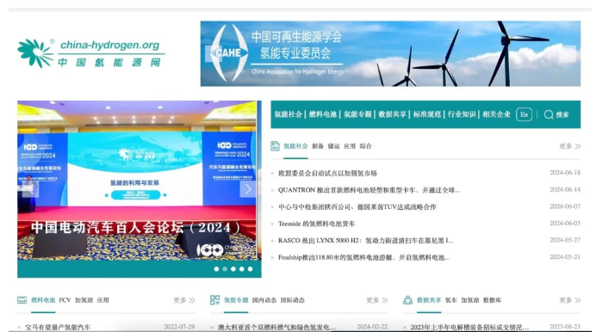Select the third carousel dot indicator
The height and width of the screenshot is (332, 603).
click(233, 269)
